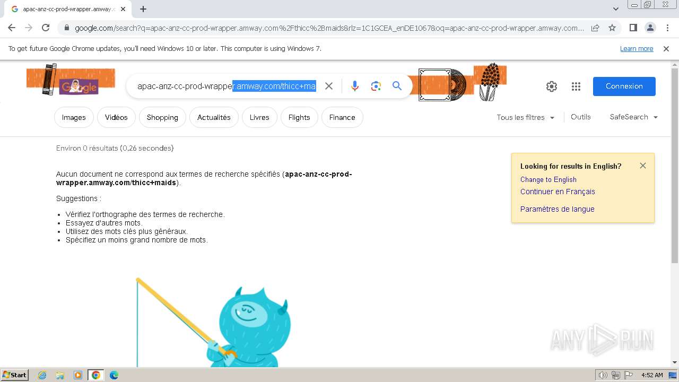Viewport: 679px width, 382px height.
Task: Open Chrome profile avatar menu
Action: pyautogui.click(x=650, y=28)
